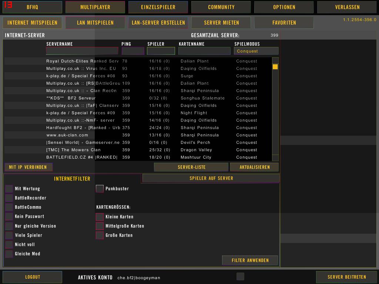This screenshot has height=284, width=379.
Task: Click Mit IP Verbinden button
Action: 28,167
